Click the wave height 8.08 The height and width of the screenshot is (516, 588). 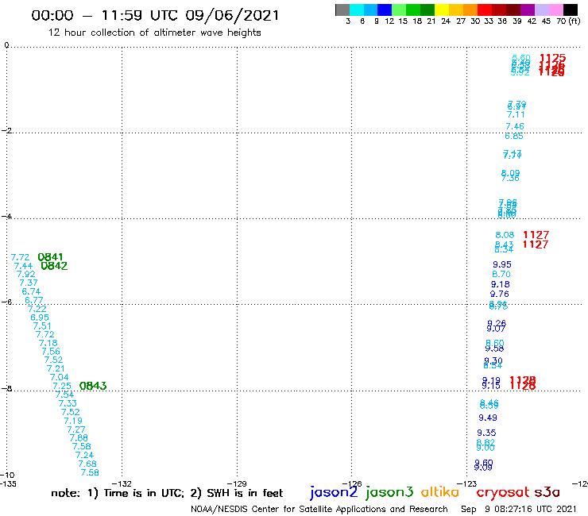[x=505, y=235]
